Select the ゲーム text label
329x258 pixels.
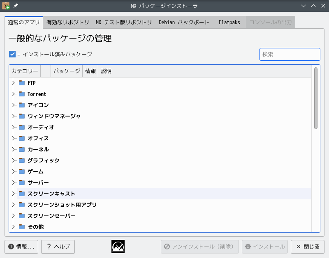point(35,171)
